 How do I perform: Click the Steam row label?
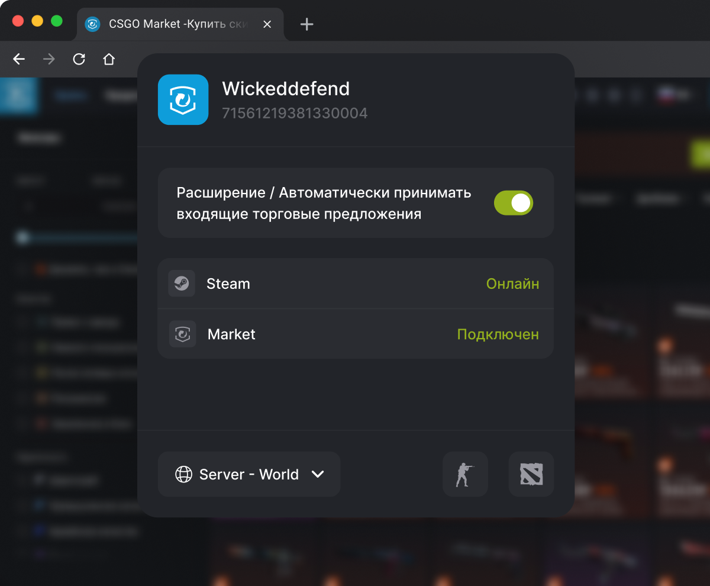228,284
